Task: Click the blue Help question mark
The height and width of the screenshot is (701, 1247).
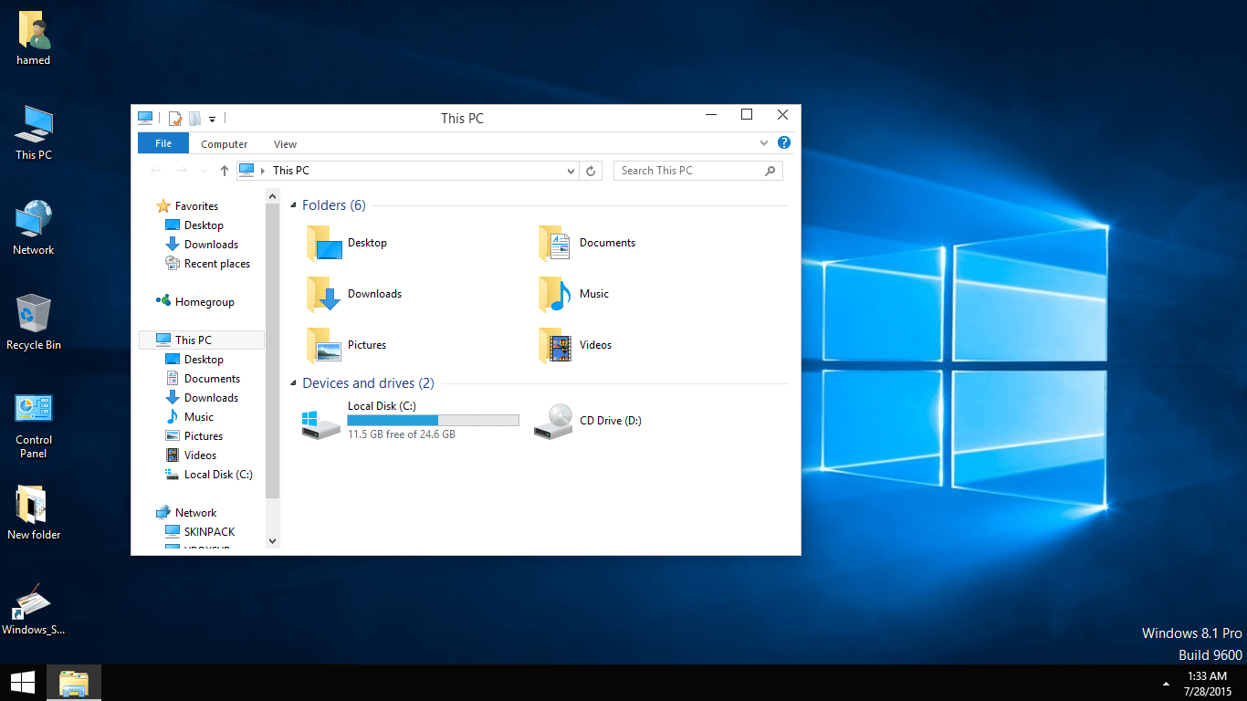Action: pos(784,143)
